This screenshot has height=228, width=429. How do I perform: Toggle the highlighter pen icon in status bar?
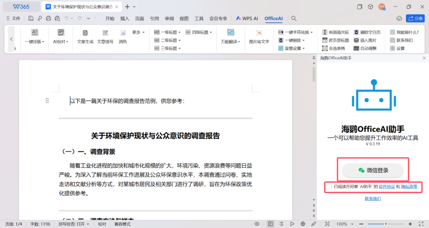(313, 224)
